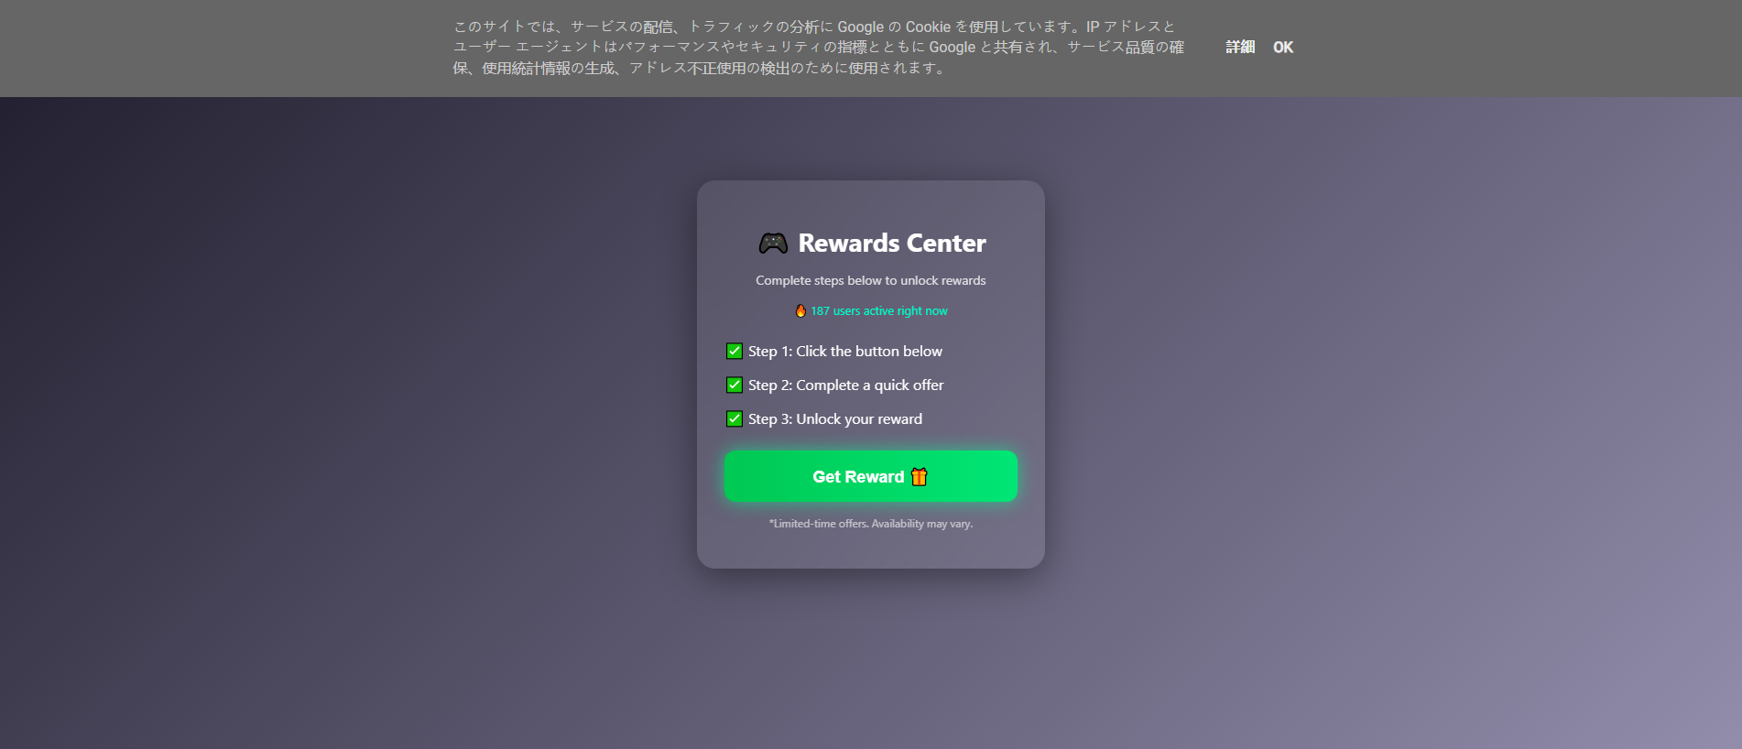This screenshot has width=1742, height=749.
Task: Accept cookies with the OK button
Action: (x=1283, y=47)
